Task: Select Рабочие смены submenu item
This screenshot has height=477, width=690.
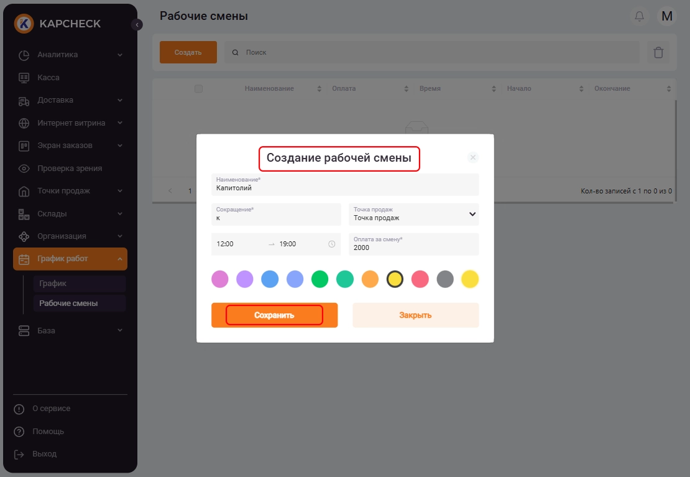Action: 68,303
